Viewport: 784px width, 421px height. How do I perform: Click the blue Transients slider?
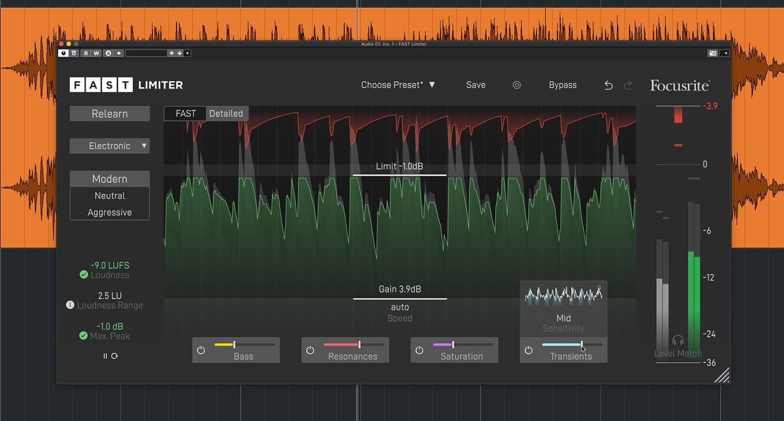pos(572,344)
